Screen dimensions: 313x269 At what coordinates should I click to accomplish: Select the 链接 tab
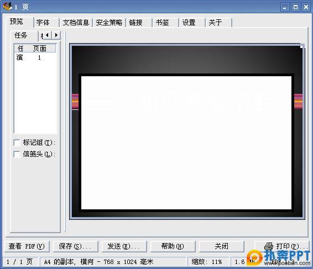point(139,22)
